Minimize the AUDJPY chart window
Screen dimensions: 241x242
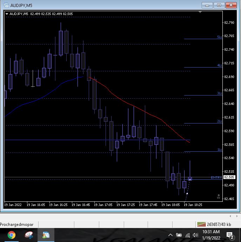(x=207, y=5)
